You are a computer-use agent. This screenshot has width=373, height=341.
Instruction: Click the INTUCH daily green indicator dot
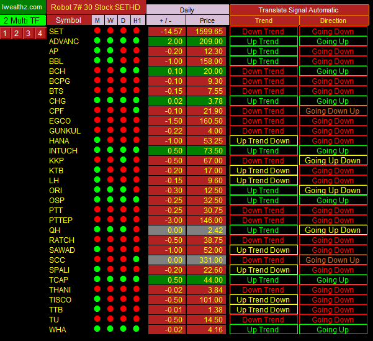[x=124, y=150]
